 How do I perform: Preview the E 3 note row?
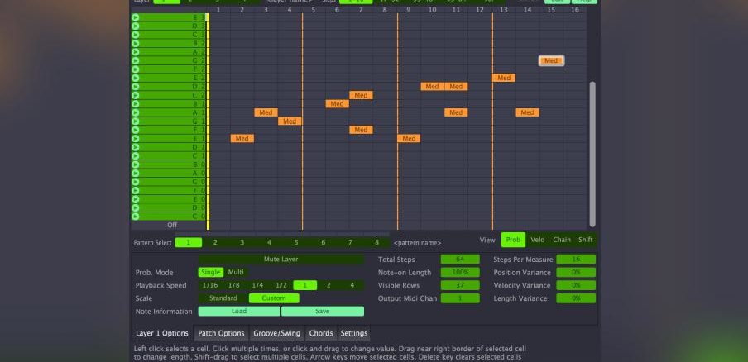(136, 17)
